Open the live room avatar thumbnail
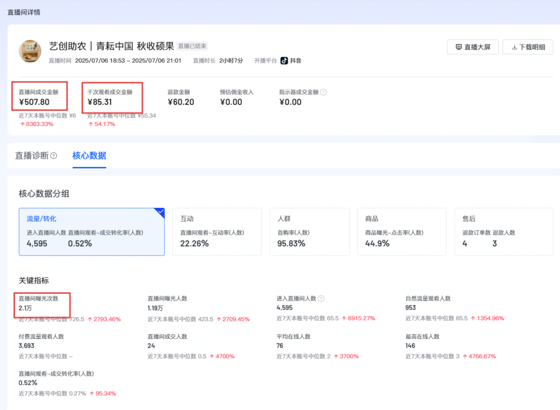The width and height of the screenshot is (560, 410). 30,51
